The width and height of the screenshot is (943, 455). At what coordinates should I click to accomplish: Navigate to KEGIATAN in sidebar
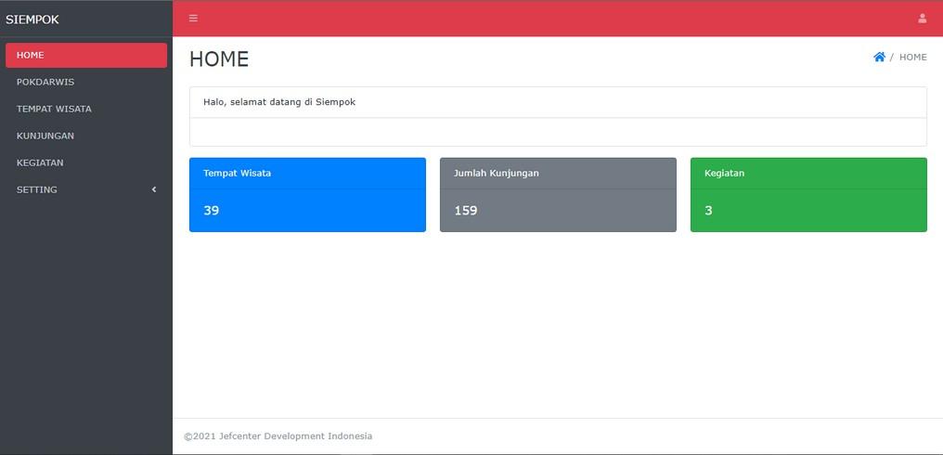pos(86,162)
